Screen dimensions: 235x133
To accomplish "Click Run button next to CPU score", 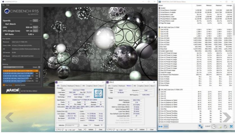I will 35,27.
